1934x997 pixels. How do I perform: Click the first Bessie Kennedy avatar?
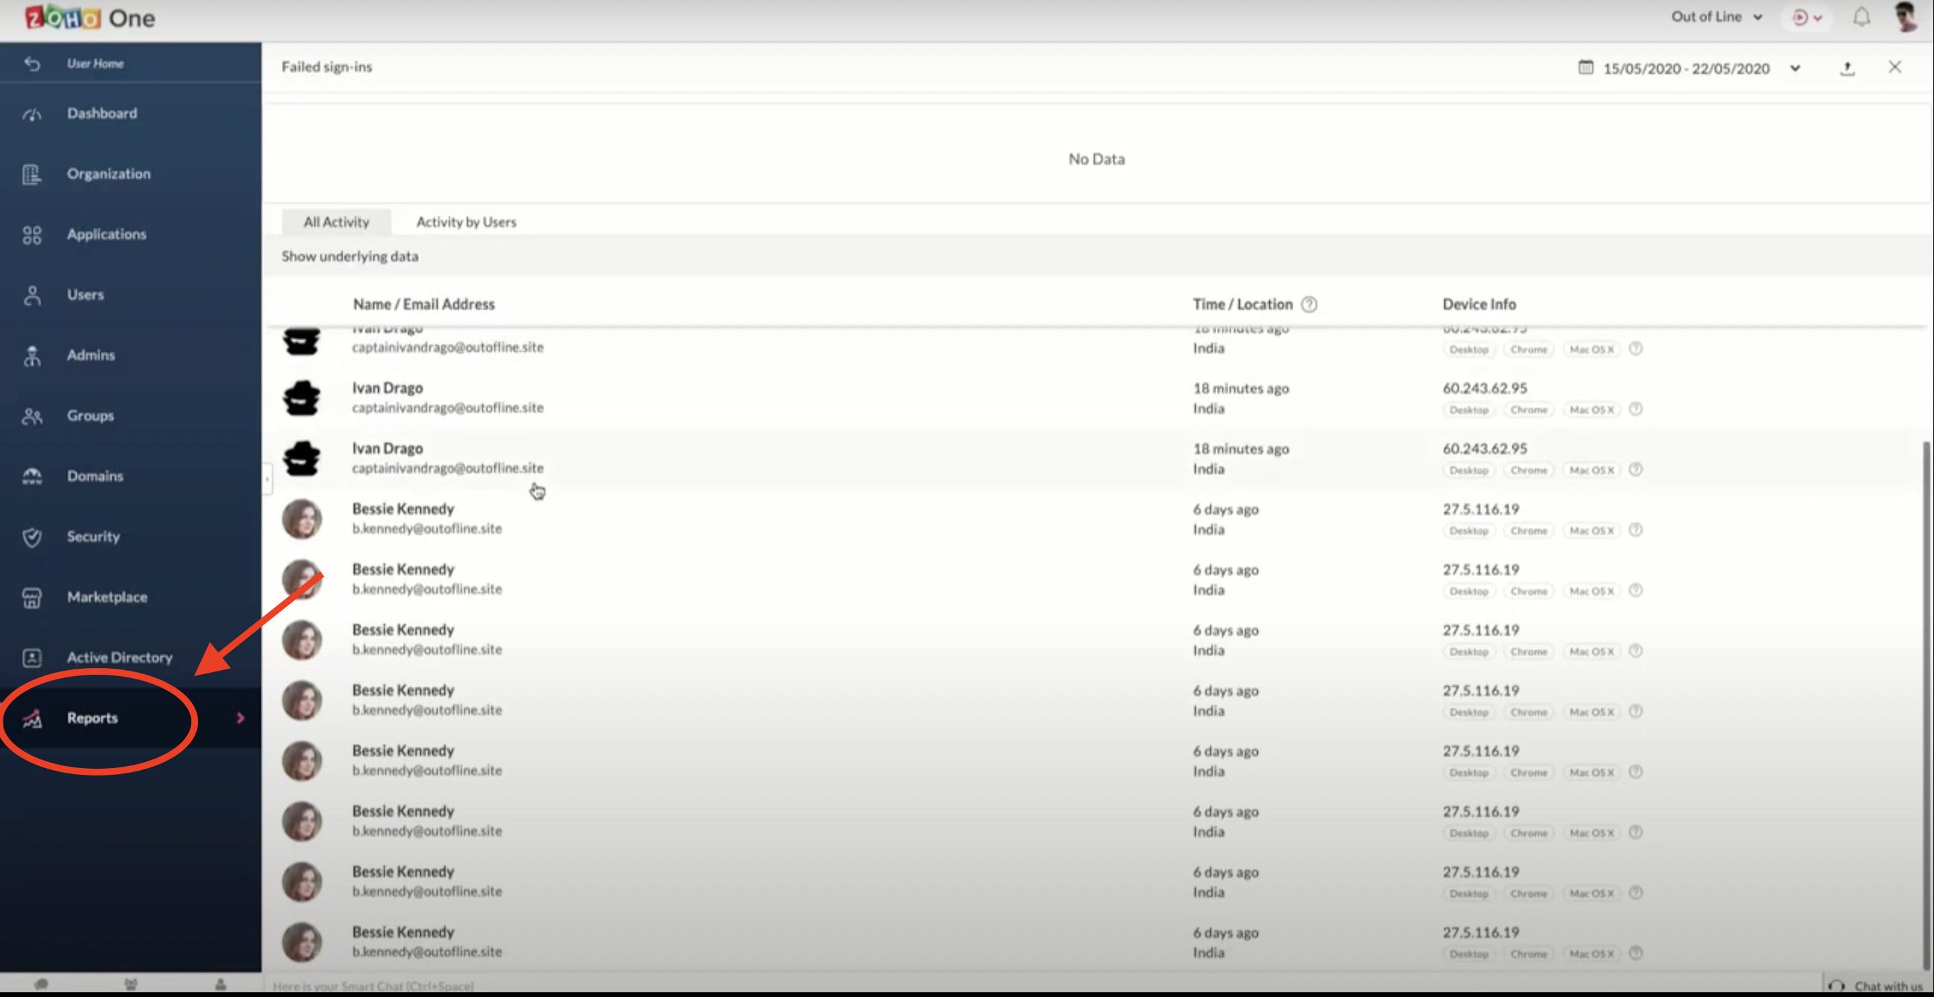(302, 520)
